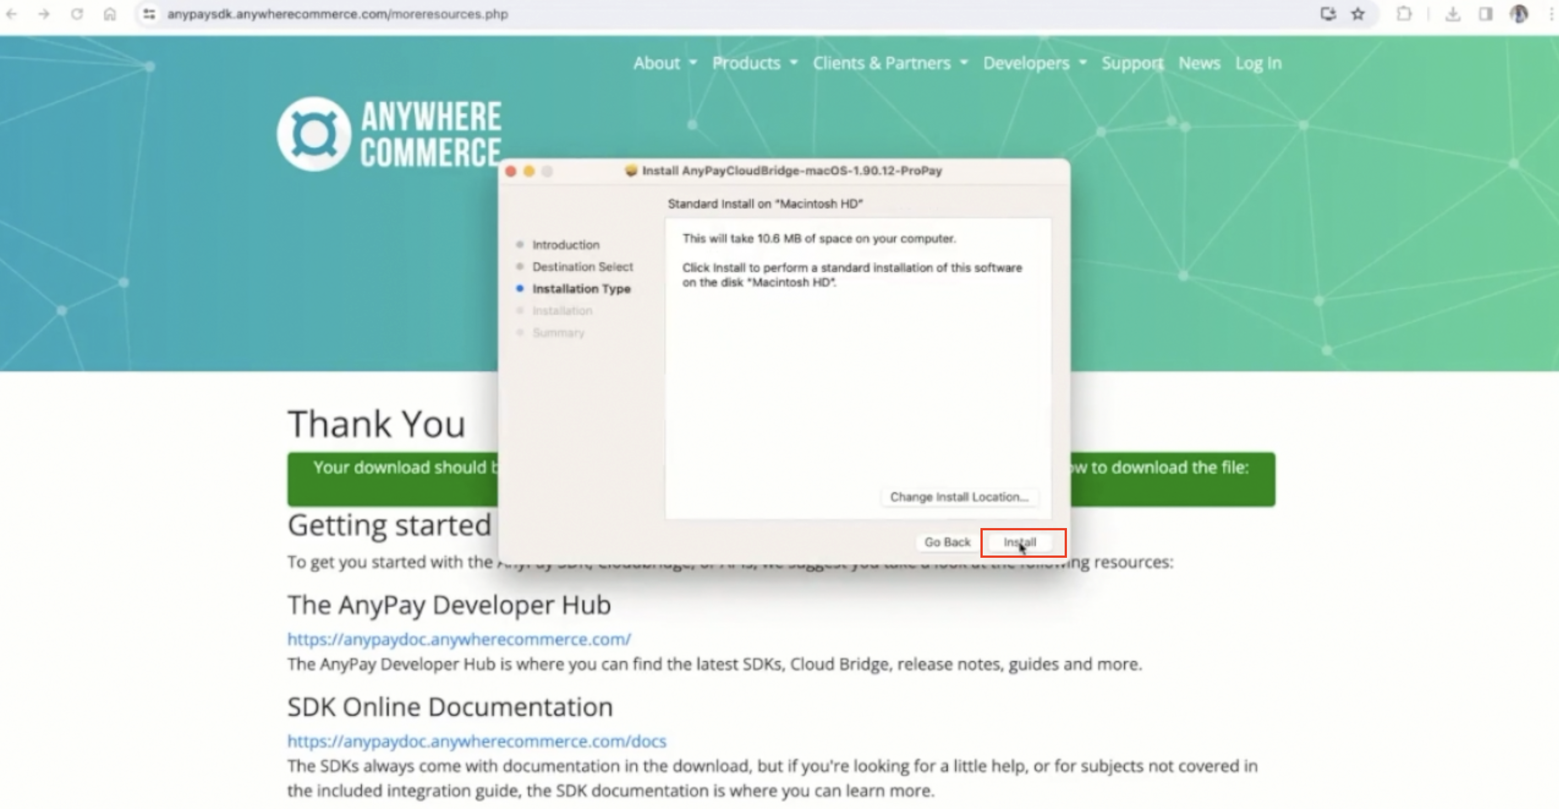The image size is (1559, 809).
Task: Click the install app icon in address bar
Action: 1328,14
